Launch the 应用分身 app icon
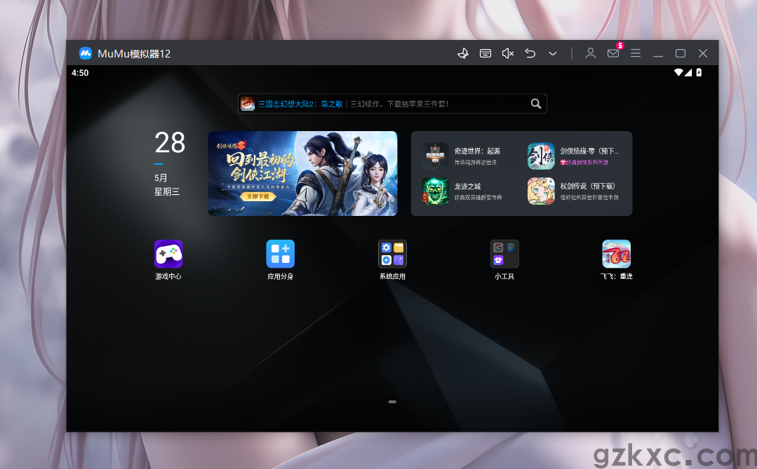The width and height of the screenshot is (757, 469). click(281, 254)
